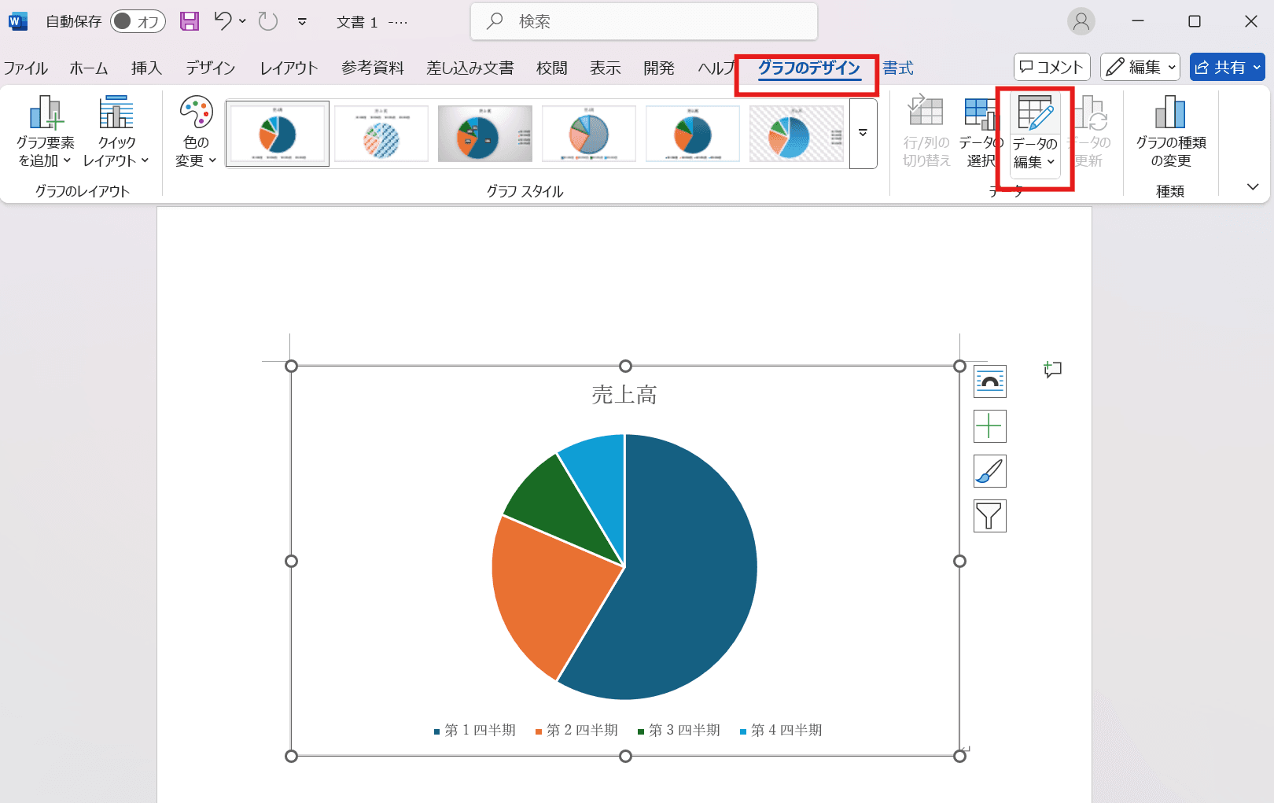Image resolution: width=1274 pixels, height=803 pixels.
Task: Open Chart Styles paintbrush icon
Action: [x=989, y=472]
